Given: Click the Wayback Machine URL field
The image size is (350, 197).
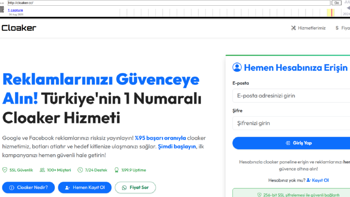Looking at the screenshot, I should (169, 3).
